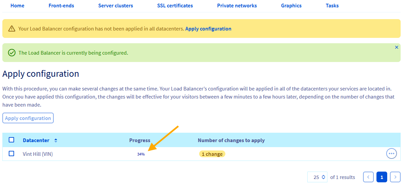Toggle the select-all datacenters checkbox
The image size is (404, 185).
[x=11, y=140]
